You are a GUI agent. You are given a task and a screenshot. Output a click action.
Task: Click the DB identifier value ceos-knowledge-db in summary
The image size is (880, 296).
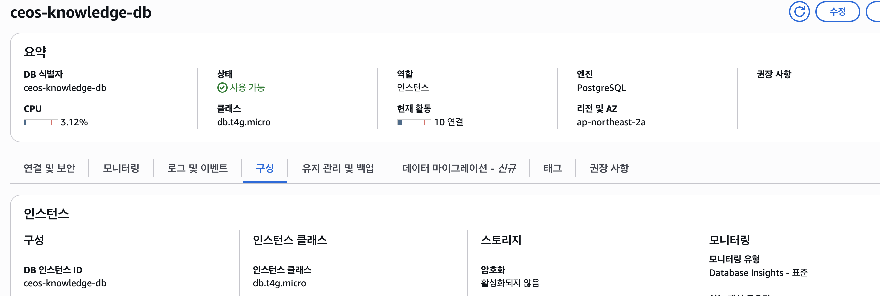click(65, 88)
